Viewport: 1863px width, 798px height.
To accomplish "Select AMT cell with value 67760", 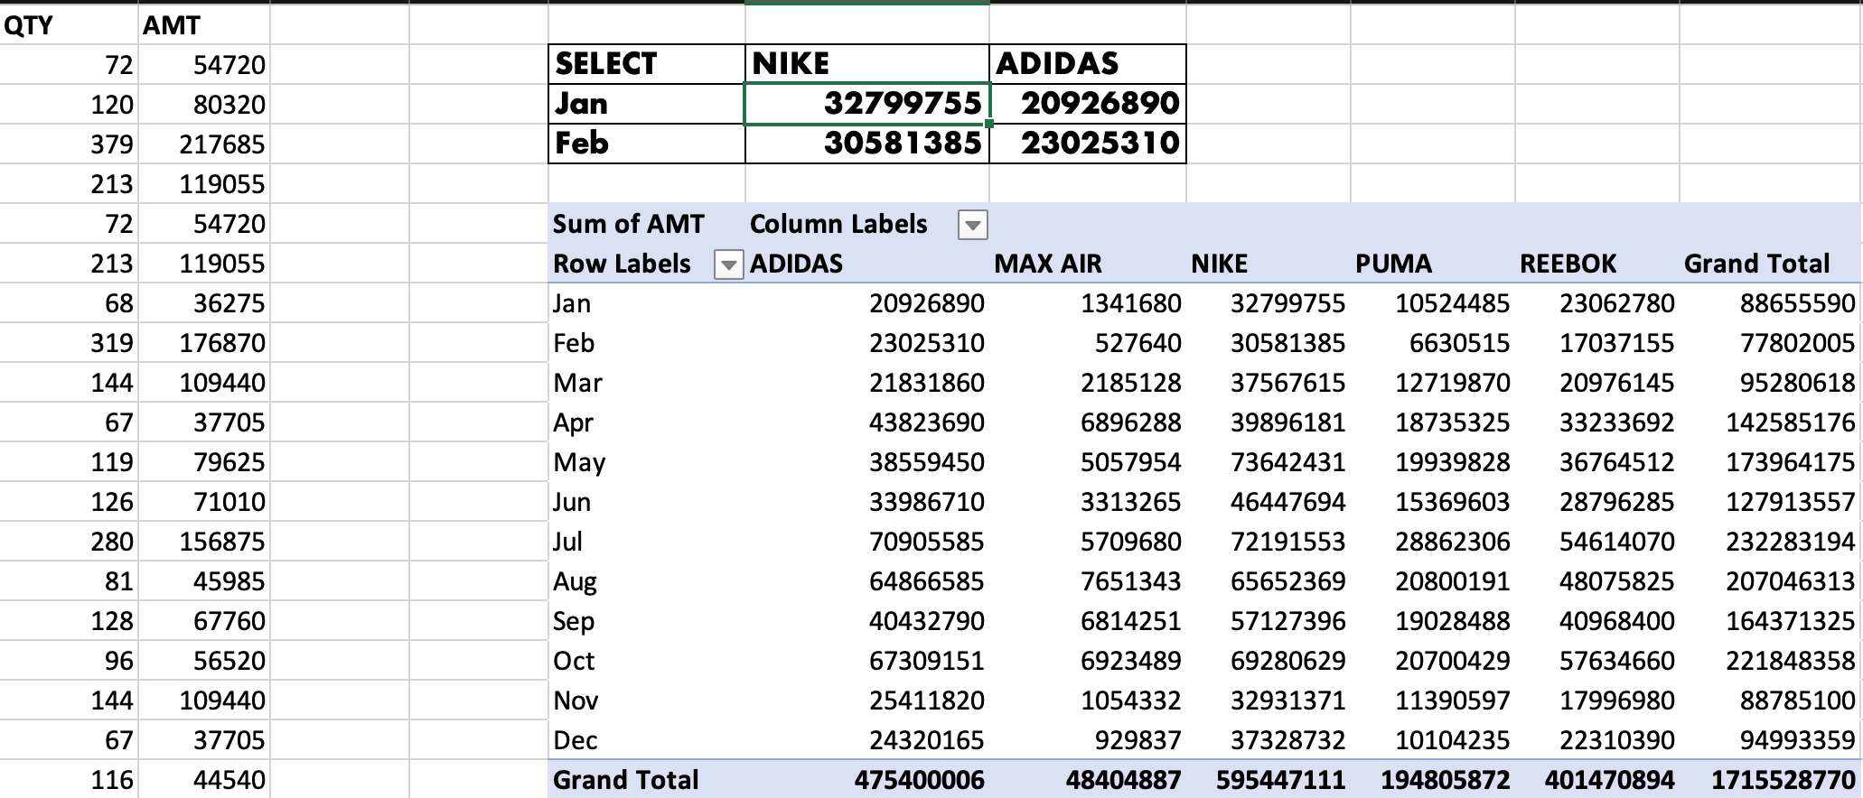I will coord(204,621).
